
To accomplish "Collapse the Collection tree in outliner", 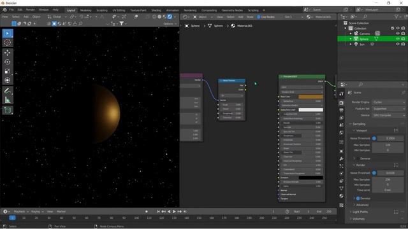I will 346,28.
